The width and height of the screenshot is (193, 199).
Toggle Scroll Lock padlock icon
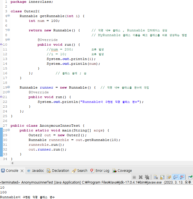[162, 177]
